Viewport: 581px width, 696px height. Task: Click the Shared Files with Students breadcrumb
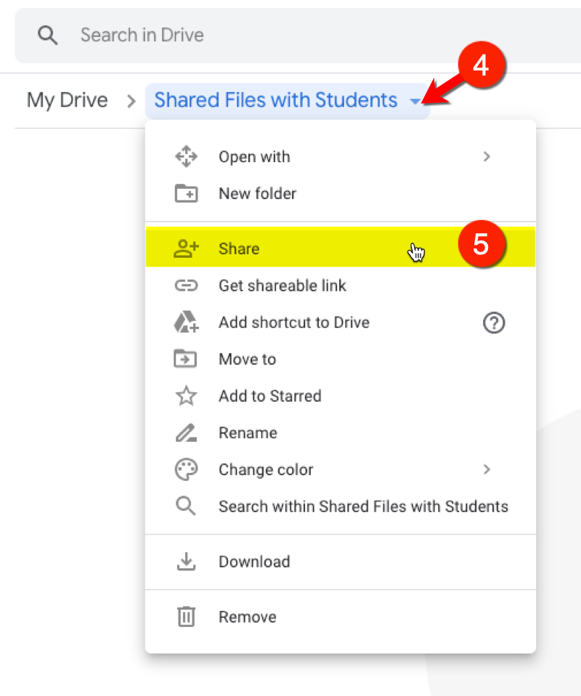pyautogui.click(x=275, y=100)
